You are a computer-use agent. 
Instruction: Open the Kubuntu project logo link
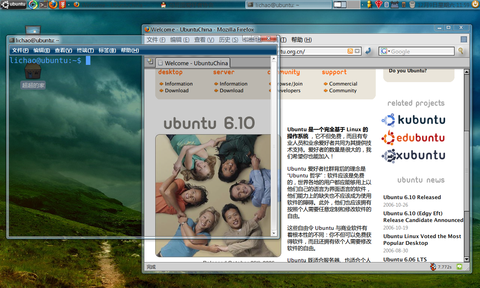pyautogui.click(x=413, y=120)
